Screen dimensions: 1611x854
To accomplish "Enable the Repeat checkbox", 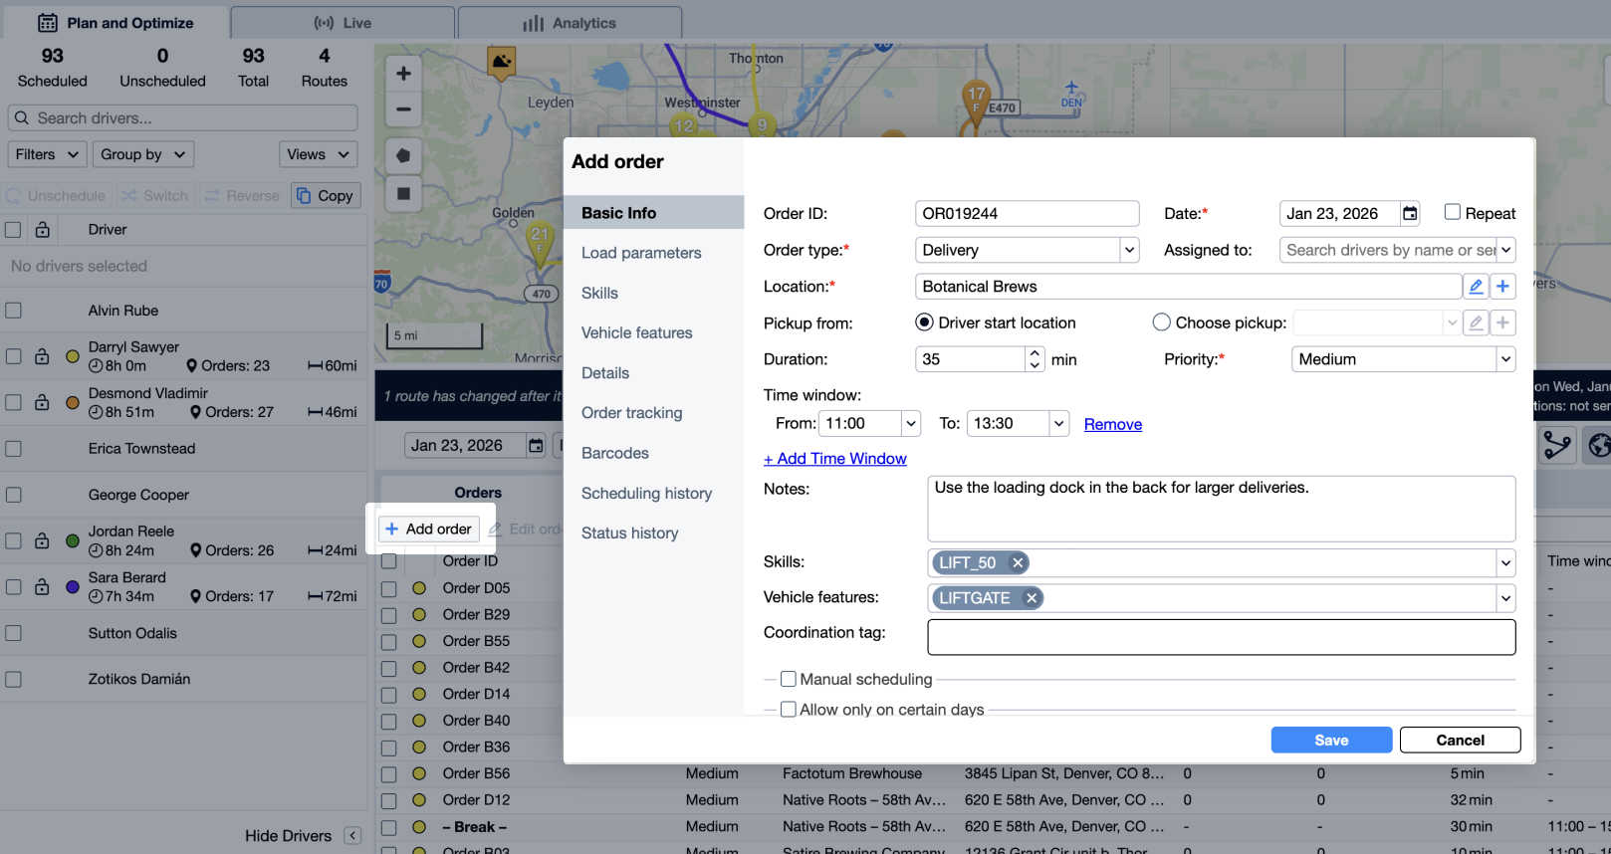I will pos(1452,212).
